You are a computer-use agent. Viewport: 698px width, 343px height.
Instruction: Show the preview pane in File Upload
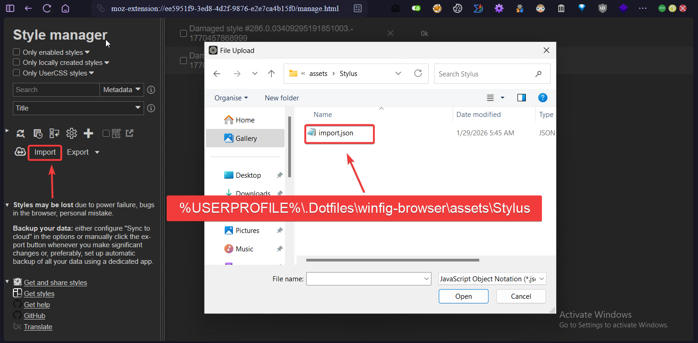[x=522, y=98]
